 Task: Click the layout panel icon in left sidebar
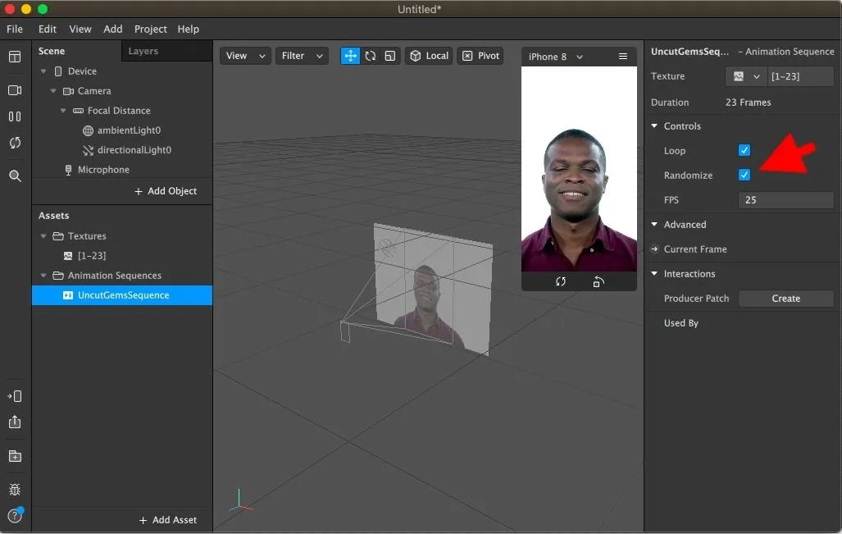coord(15,57)
